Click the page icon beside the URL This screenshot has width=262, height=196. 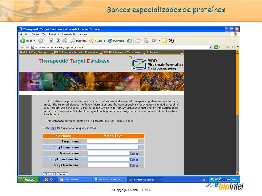click(x=32, y=47)
